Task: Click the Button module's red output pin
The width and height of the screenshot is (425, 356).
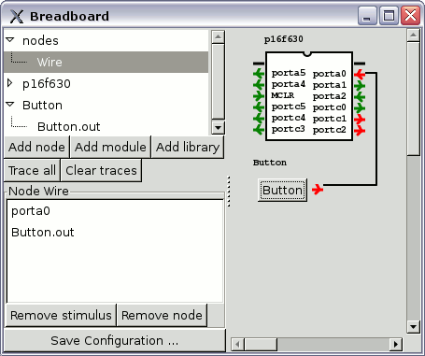Action: pyautogui.click(x=318, y=189)
